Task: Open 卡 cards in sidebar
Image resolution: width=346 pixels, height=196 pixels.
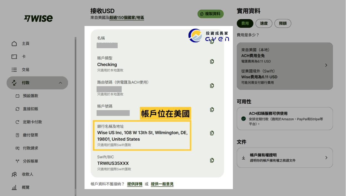Action: coord(24,57)
